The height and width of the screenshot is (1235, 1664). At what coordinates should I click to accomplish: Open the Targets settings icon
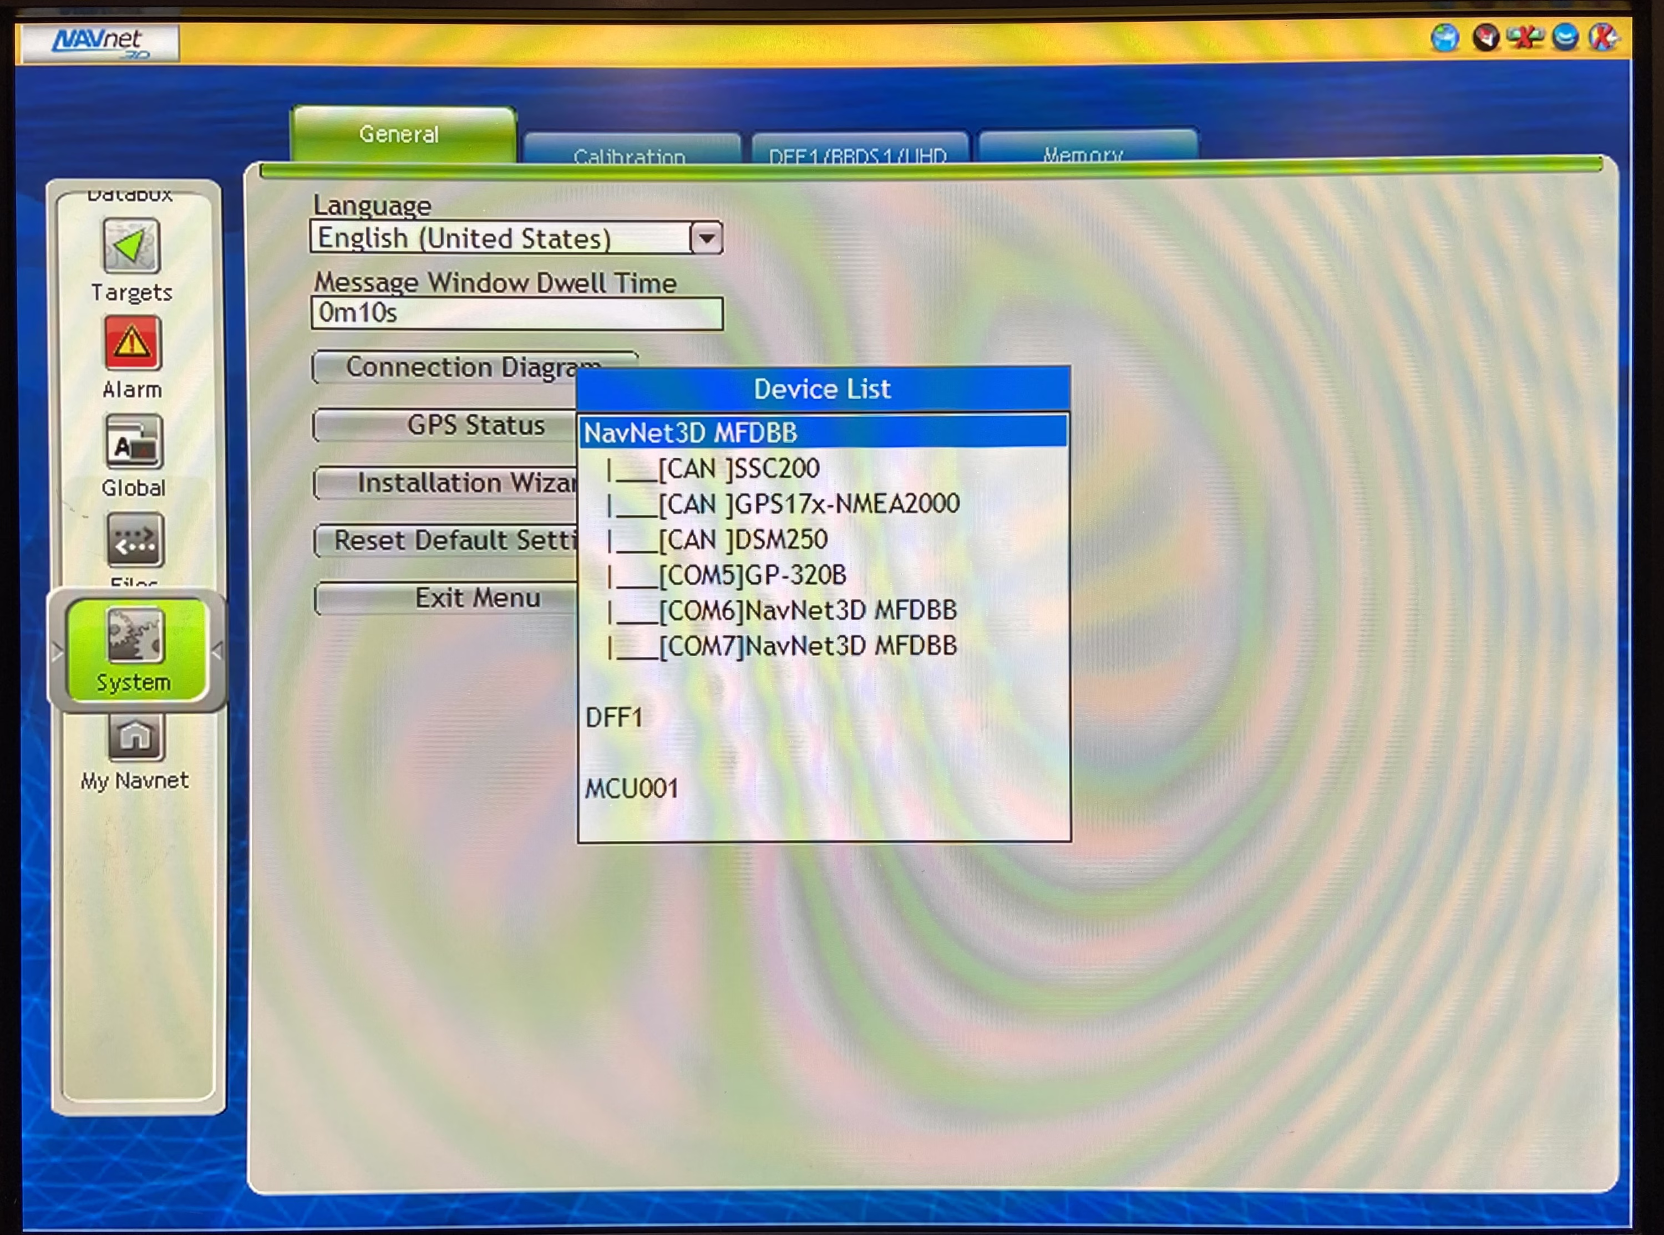(x=131, y=246)
